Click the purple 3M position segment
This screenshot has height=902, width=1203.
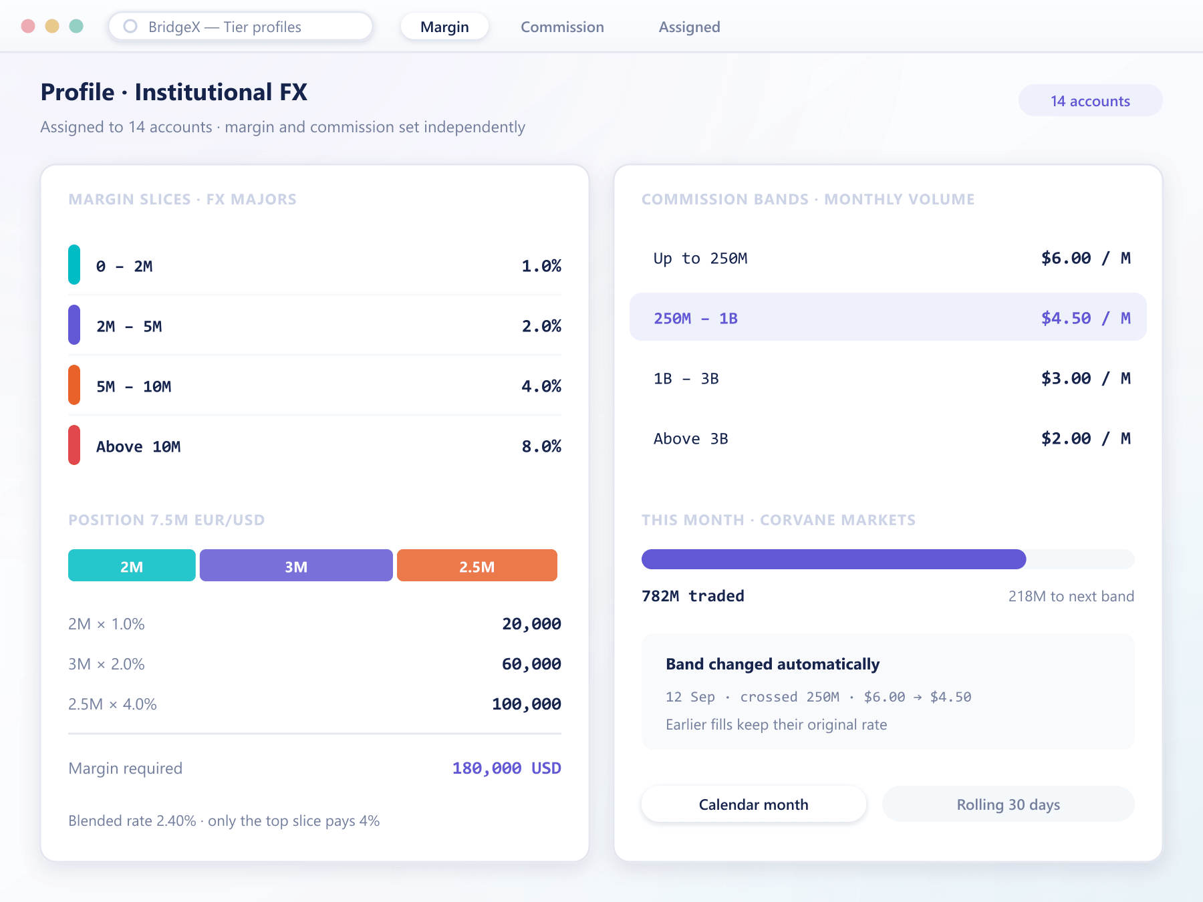point(296,566)
